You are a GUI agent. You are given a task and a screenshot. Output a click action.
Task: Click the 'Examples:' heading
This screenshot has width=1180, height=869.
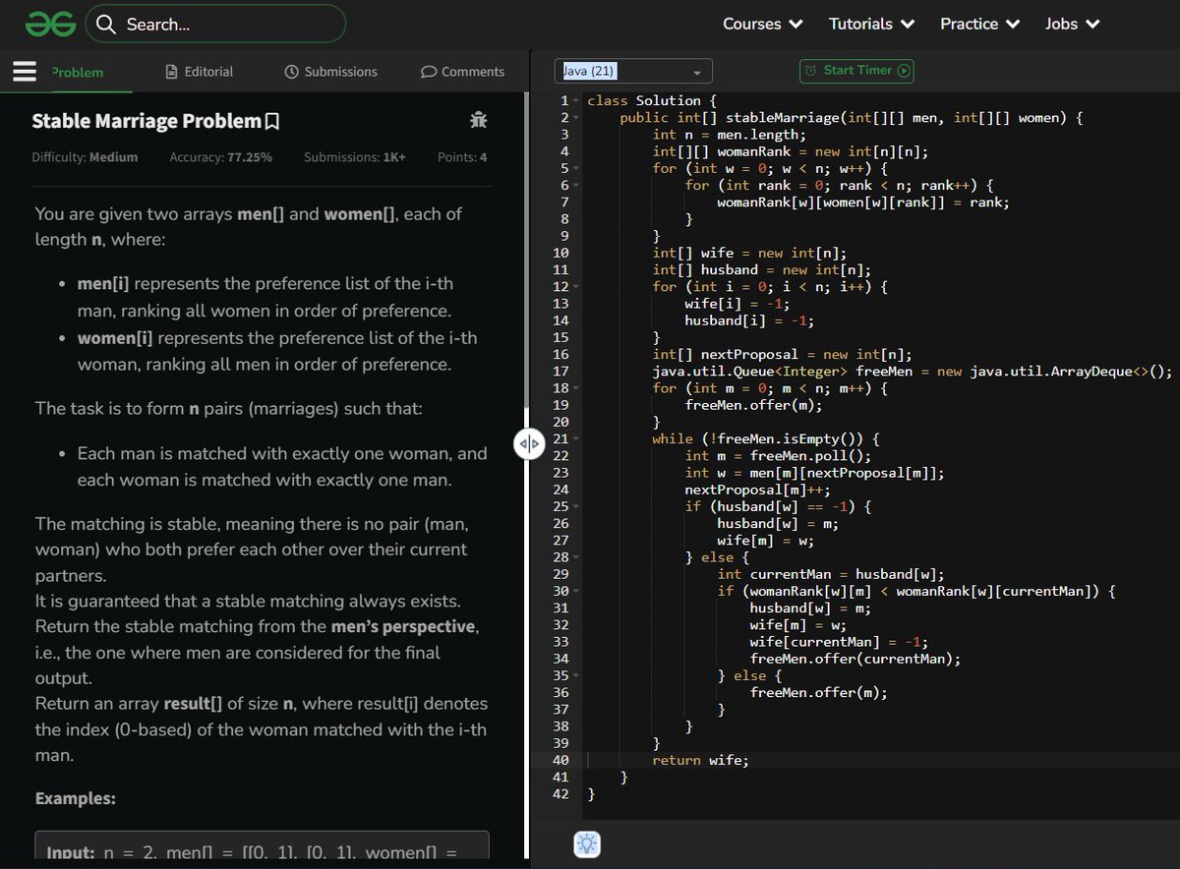[76, 798]
